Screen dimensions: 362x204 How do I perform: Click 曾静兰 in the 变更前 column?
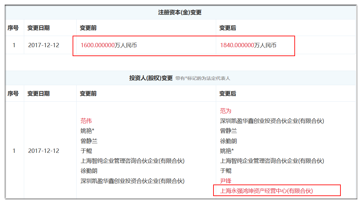(89, 141)
